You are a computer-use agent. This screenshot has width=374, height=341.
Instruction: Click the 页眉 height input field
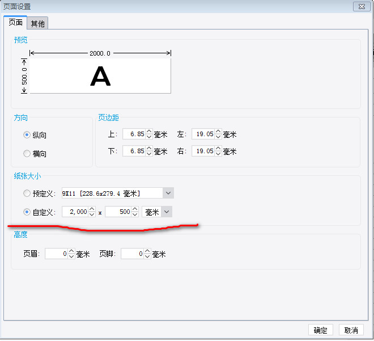[56, 254]
